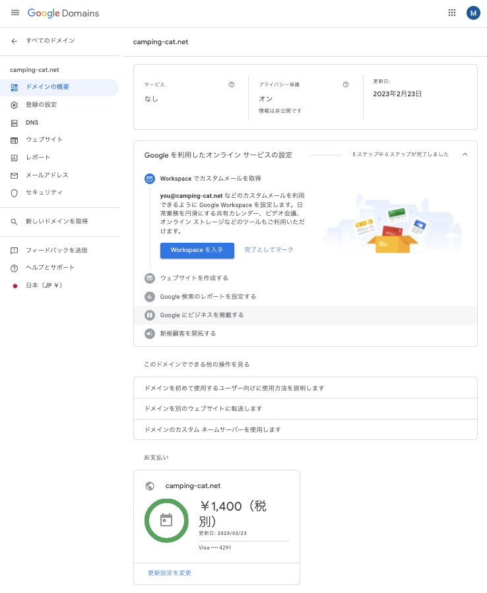Image resolution: width=487 pixels, height=593 pixels.
Task: Click the 更新設定を変更 link
Action: [170, 573]
